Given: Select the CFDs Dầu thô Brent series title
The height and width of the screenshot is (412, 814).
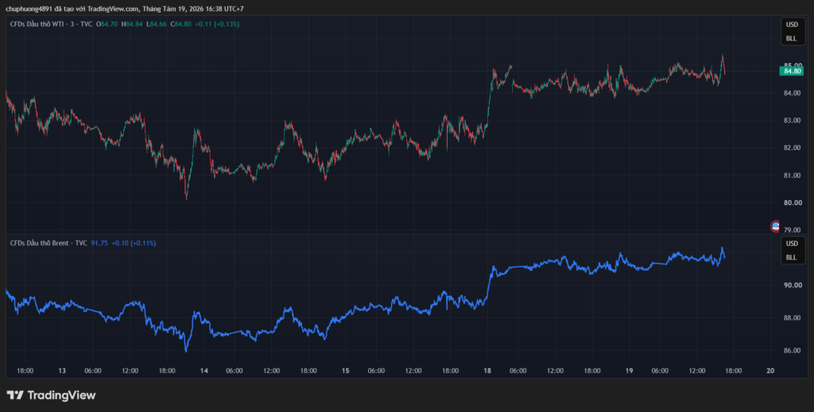Looking at the screenshot, I should point(48,243).
